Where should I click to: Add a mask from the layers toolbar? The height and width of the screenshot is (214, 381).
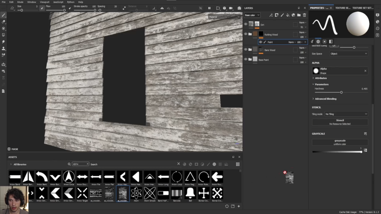coord(276,15)
